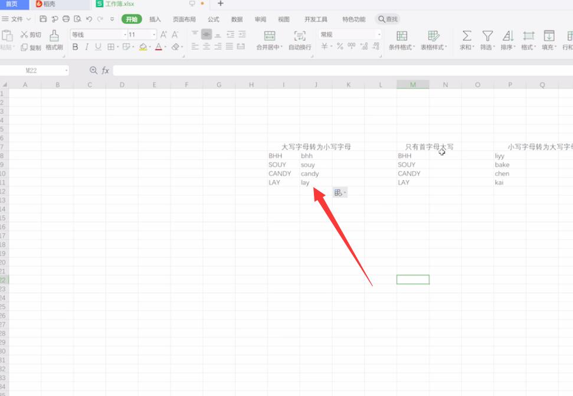Click Merge and Center 合并居中
573x396 pixels.
(269, 40)
